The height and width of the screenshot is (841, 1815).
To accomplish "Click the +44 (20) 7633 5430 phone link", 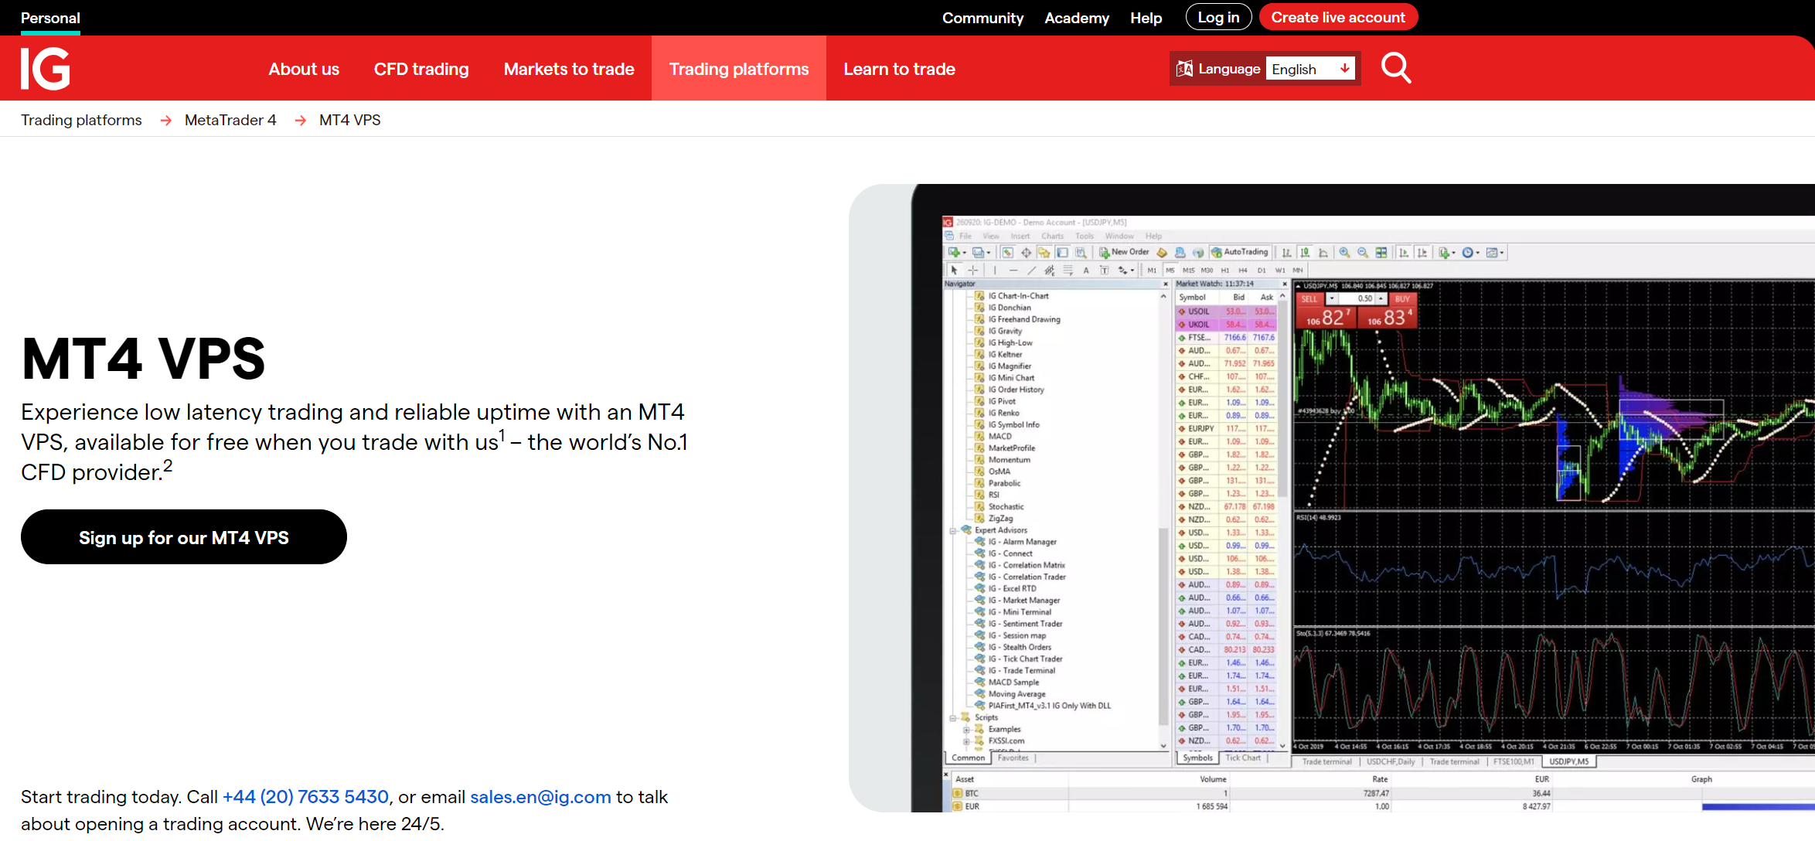I will [x=305, y=797].
